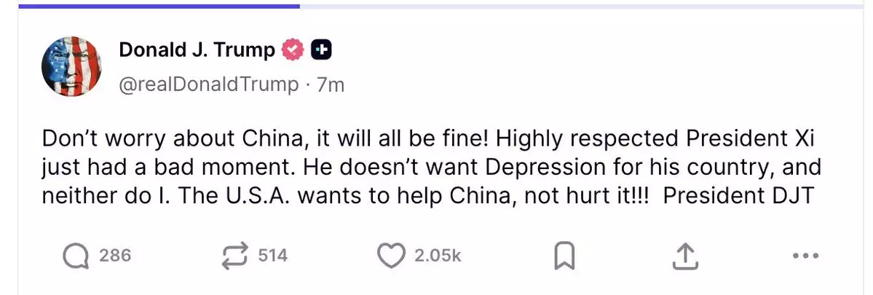
Task: Open the flag-themed profile avatar
Action: 71,66
